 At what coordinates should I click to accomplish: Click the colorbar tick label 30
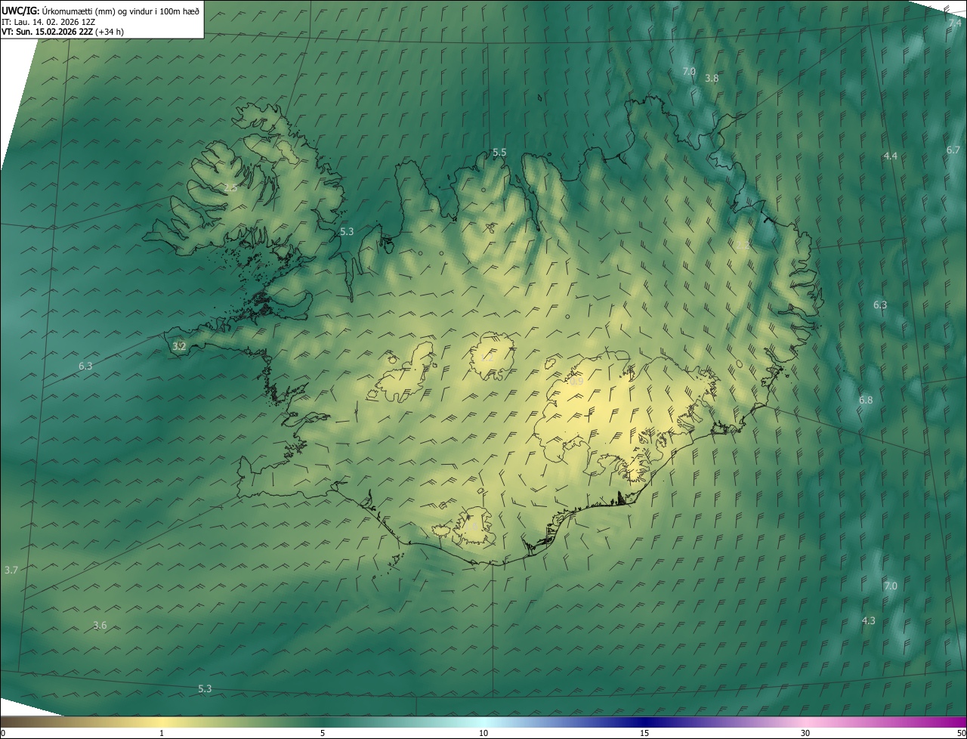(x=805, y=734)
